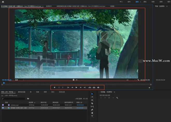
Task: Switch to 库 Libraries tab
Action: 31,92
